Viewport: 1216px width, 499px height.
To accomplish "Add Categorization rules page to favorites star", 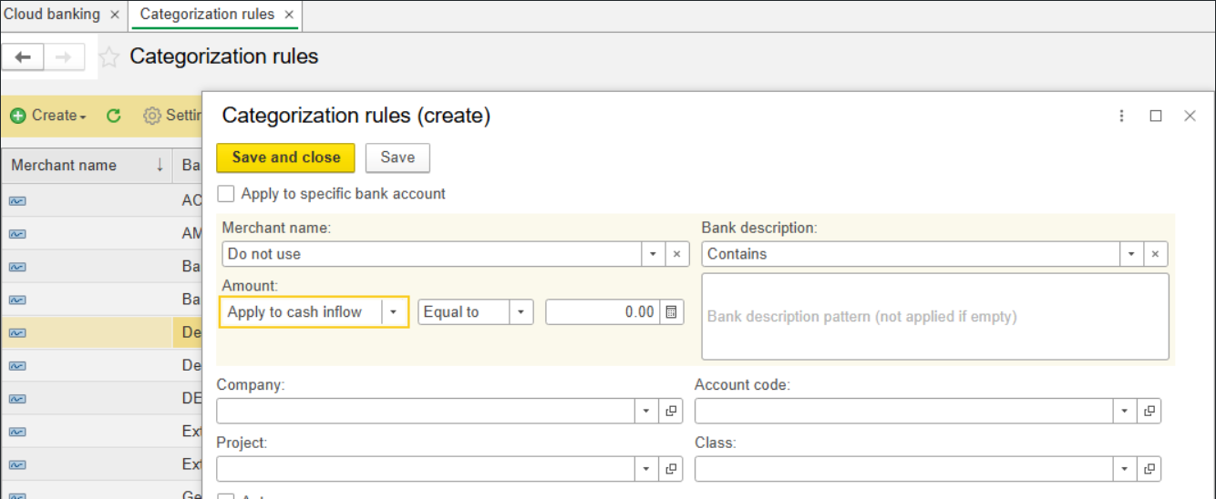I will (108, 57).
